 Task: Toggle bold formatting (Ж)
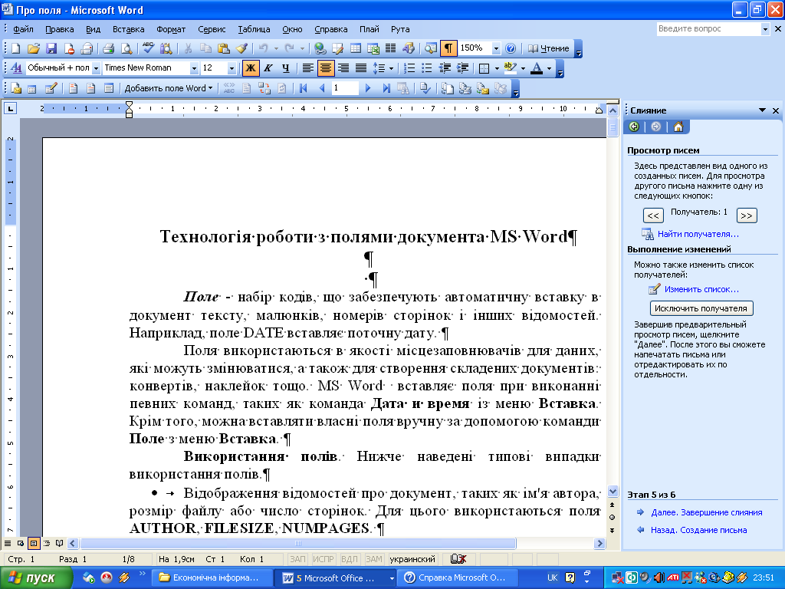pos(251,67)
